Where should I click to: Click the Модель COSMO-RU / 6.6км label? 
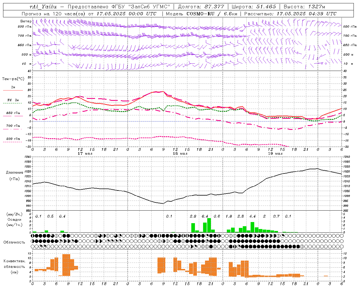point(201,14)
